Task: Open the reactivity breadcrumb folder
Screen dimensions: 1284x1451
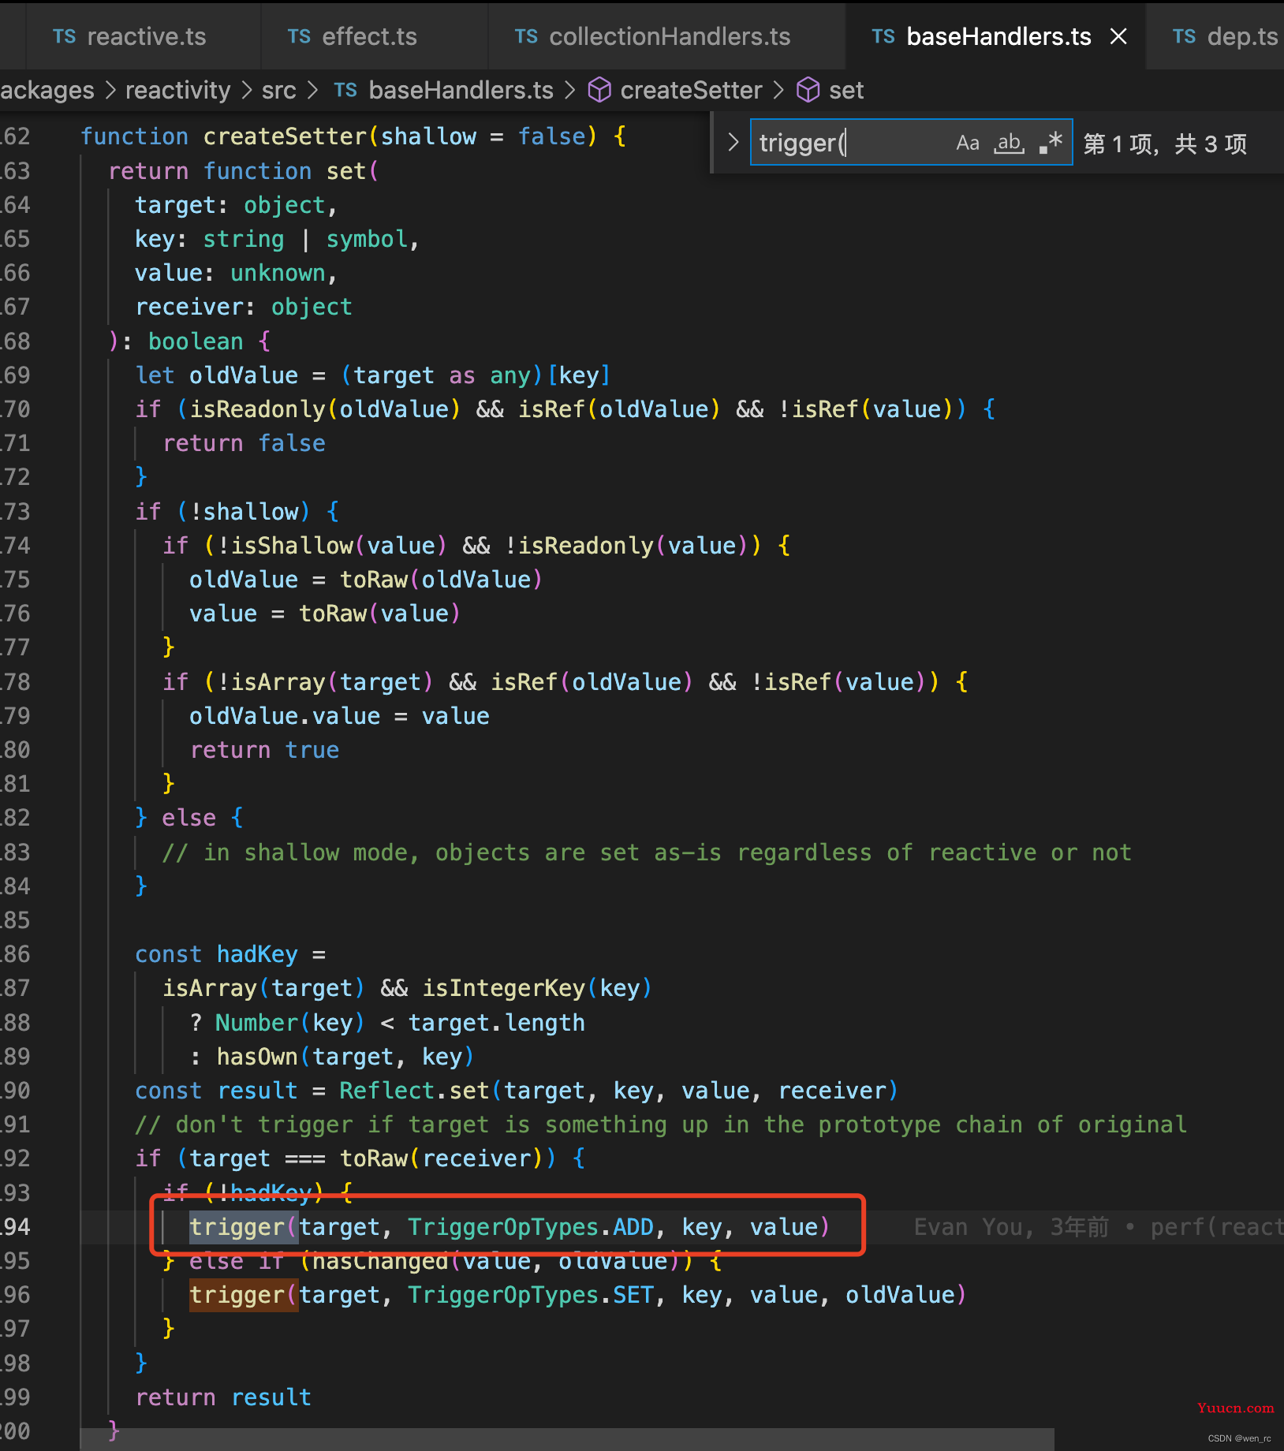Action: pos(178,90)
